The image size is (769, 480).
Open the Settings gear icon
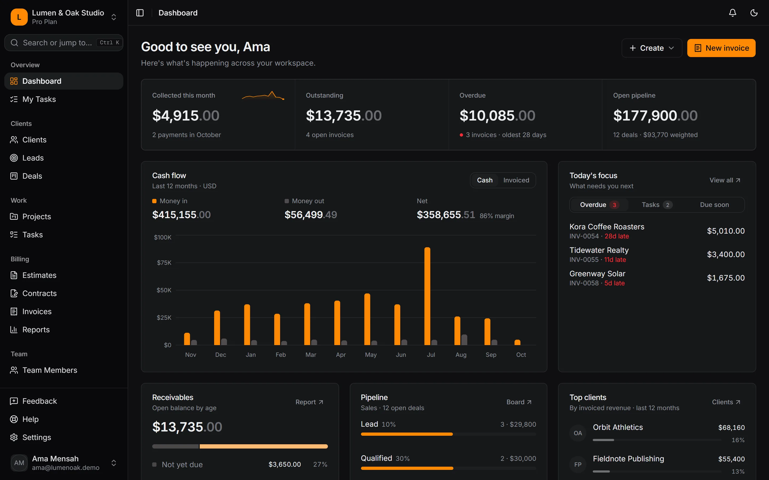[x=14, y=437]
